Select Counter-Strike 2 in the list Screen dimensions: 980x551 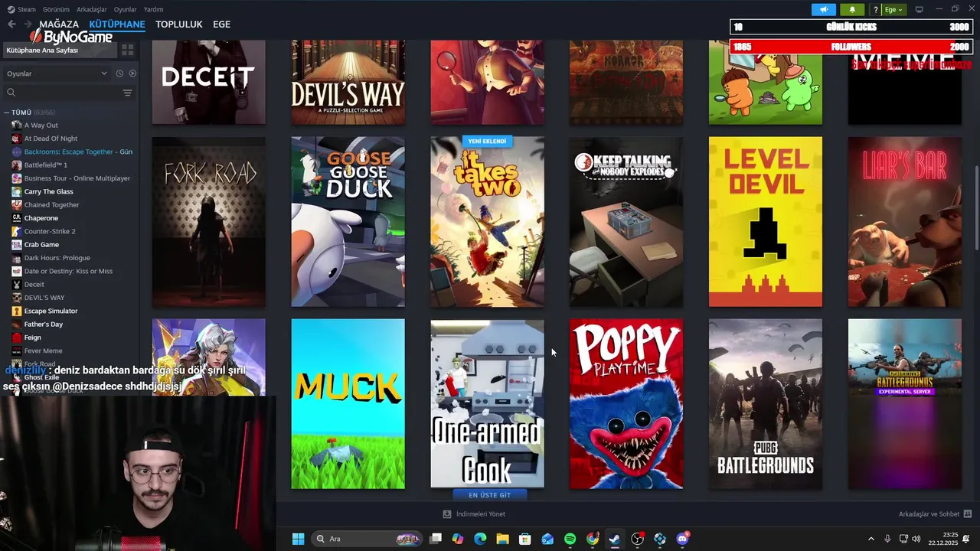pos(49,231)
